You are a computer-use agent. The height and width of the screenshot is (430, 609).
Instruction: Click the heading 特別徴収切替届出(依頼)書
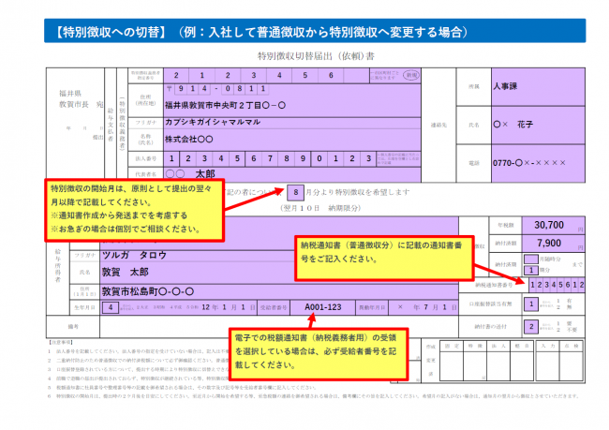(316, 56)
